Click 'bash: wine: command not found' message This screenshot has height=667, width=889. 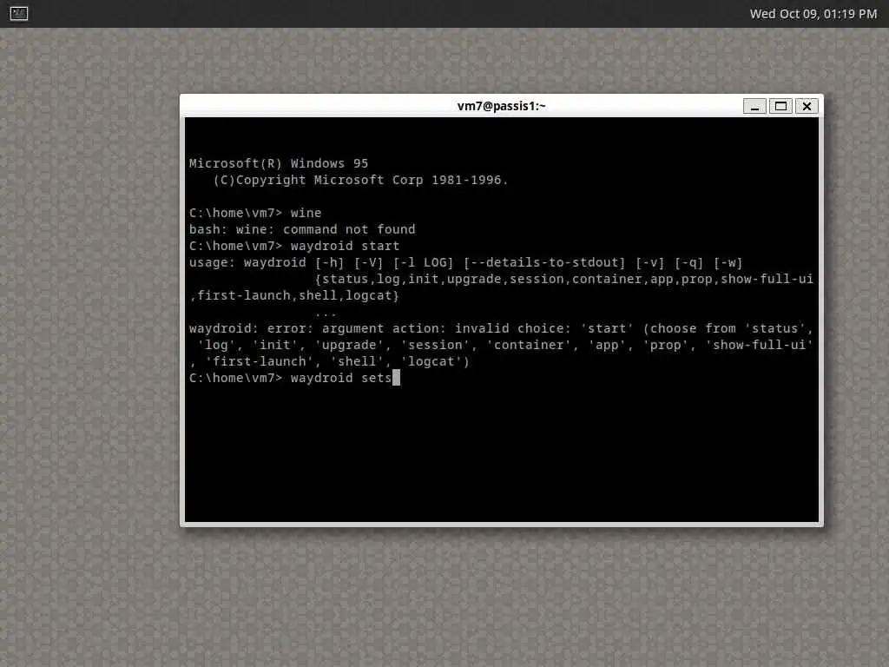coord(302,229)
